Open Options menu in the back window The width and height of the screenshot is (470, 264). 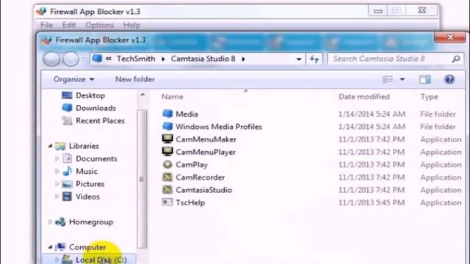point(100,25)
